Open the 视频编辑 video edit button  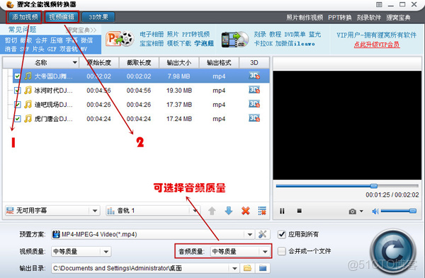[x=62, y=17]
